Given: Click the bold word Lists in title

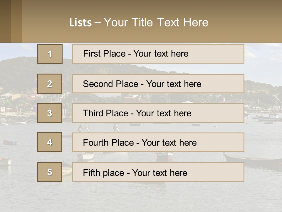Looking at the screenshot, I should (x=80, y=23).
